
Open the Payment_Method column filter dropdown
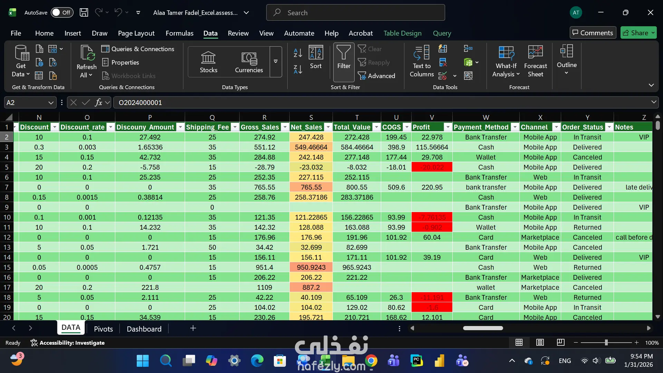(515, 127)
